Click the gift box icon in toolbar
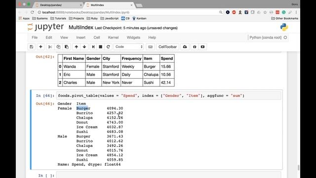 click(x=195, y=47)
